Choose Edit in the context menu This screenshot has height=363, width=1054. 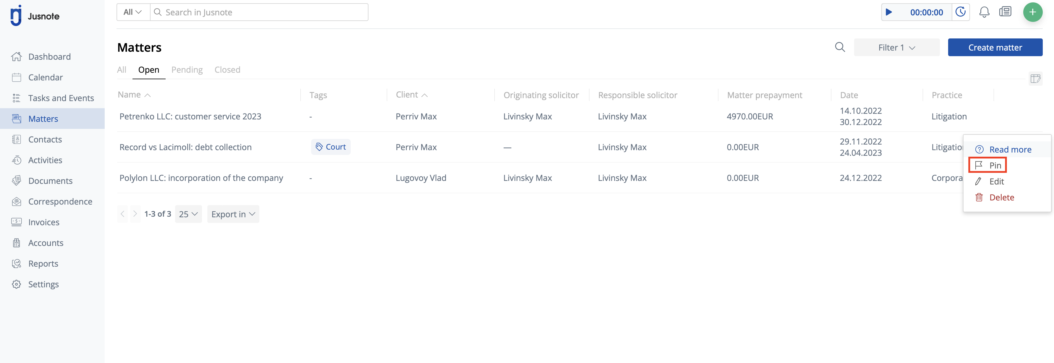(x=1007, y=181)
